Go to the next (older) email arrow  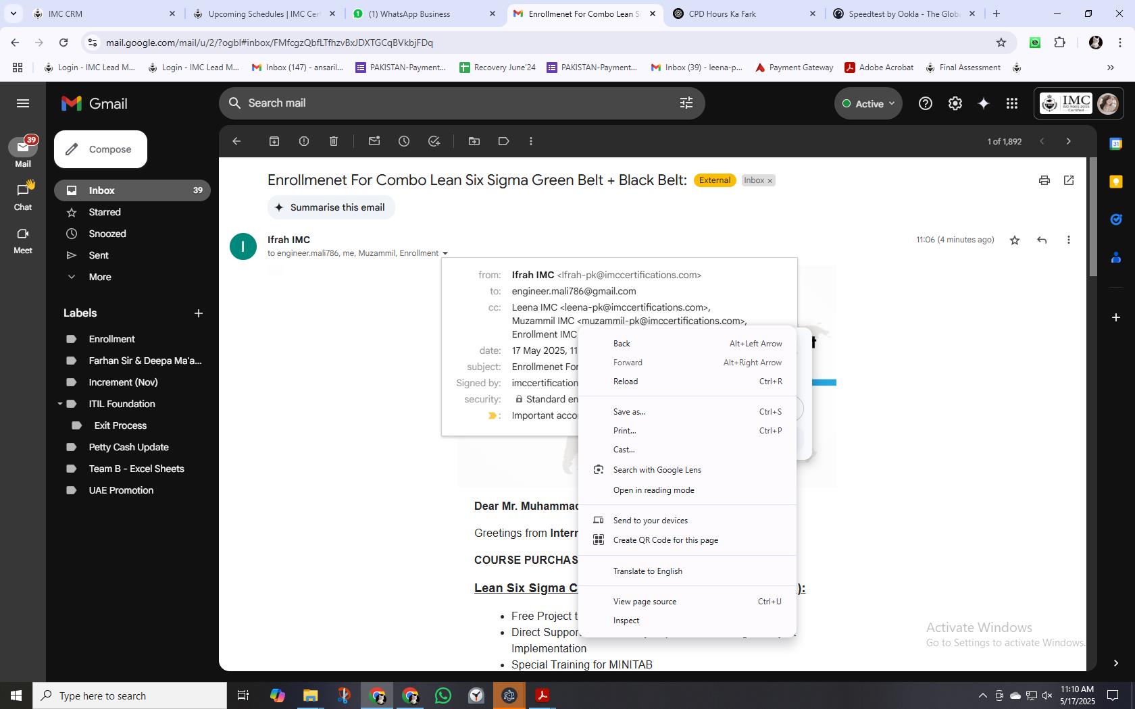(x=1069, y=141)
